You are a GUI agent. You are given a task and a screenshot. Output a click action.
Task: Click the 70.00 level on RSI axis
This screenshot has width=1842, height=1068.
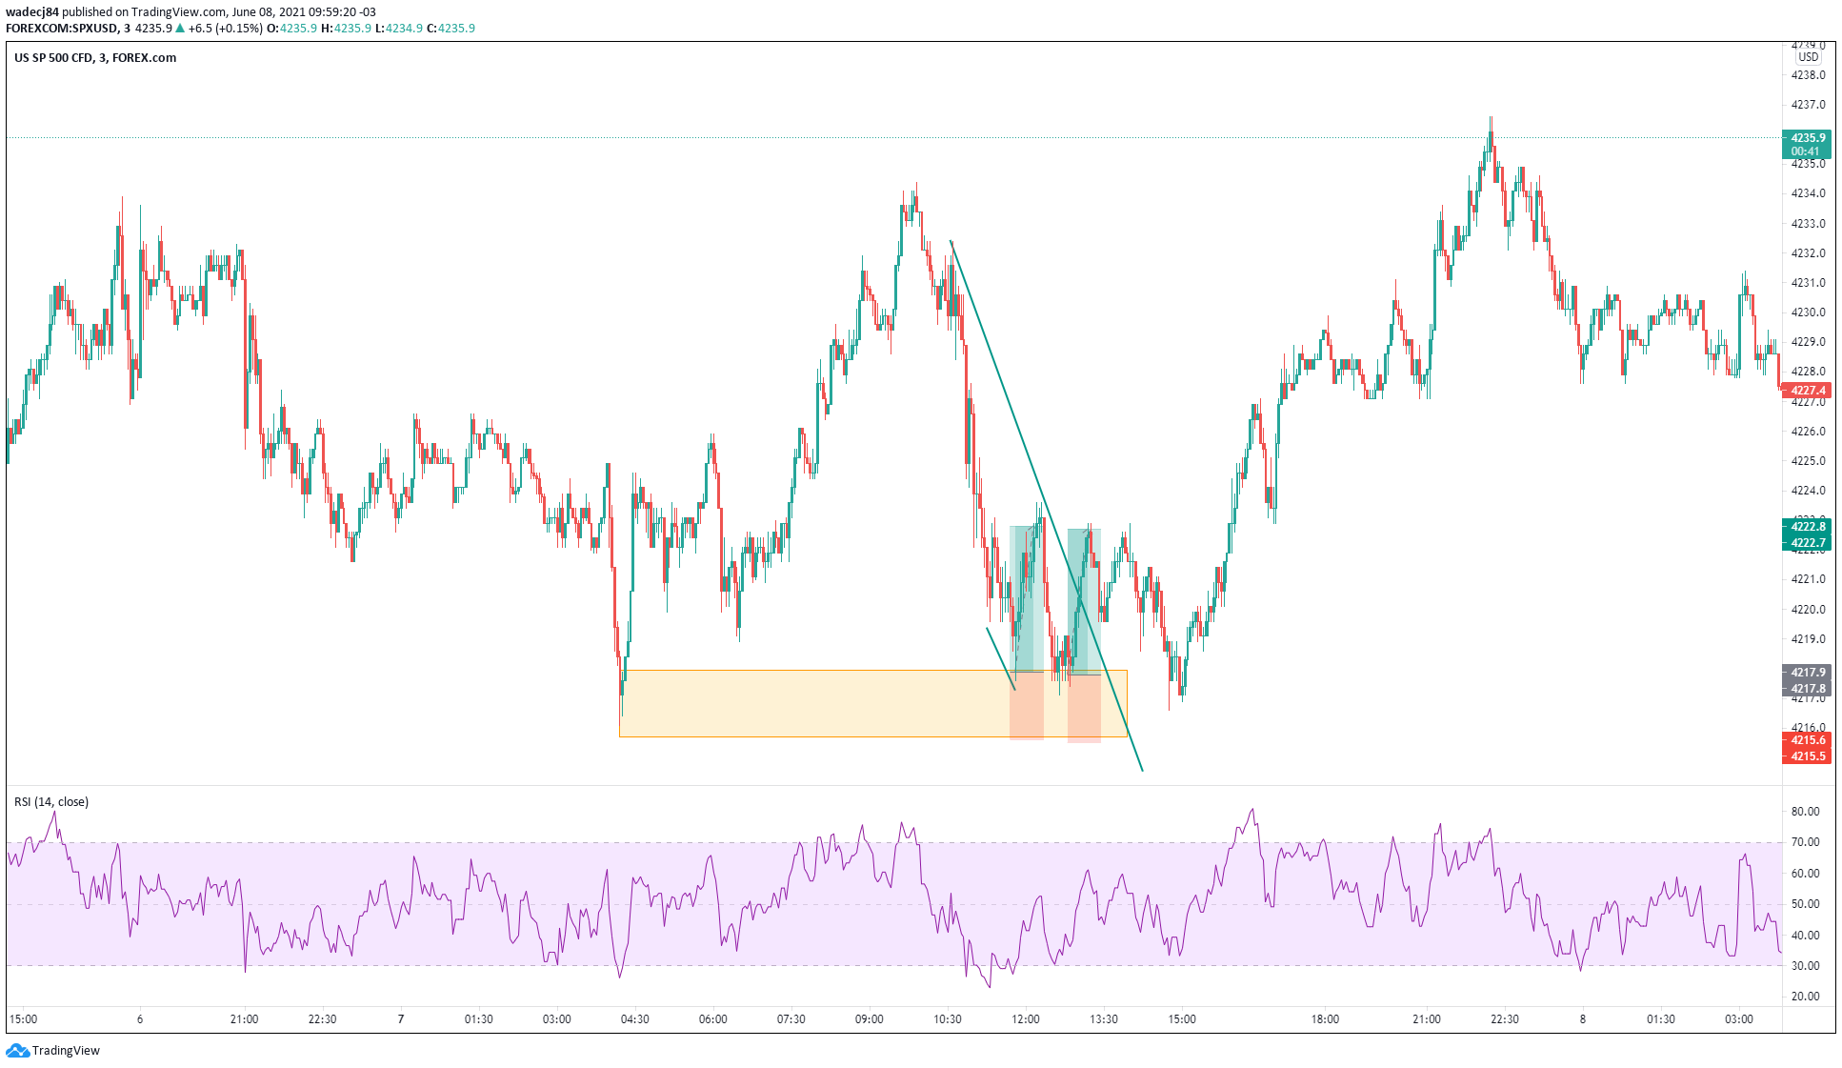point(1804,842)
